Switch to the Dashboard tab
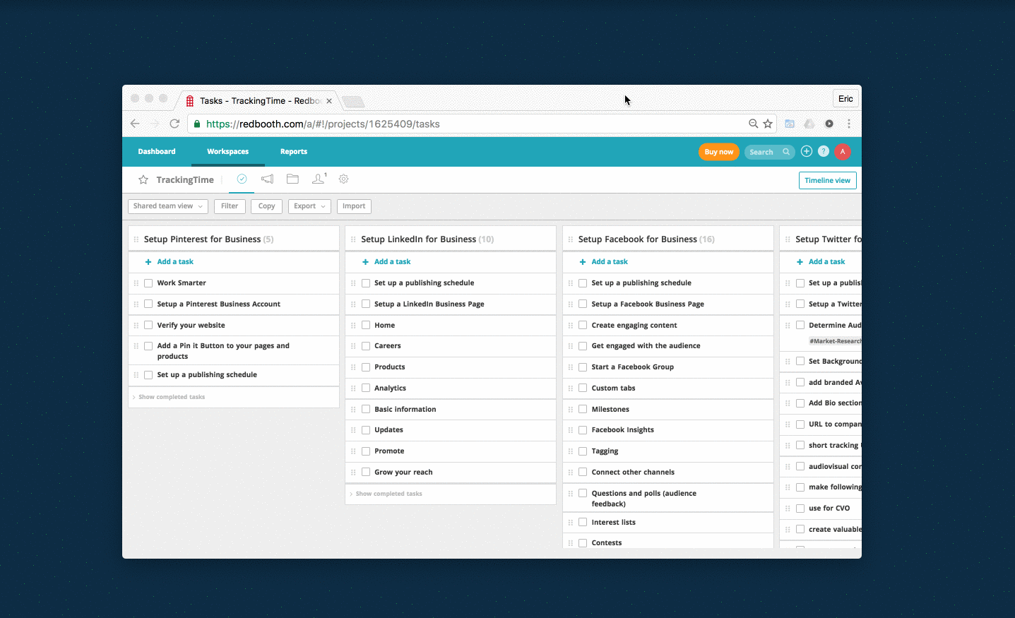The height and width of the screenshot is (618, 1015). click(x=157, y=152)
